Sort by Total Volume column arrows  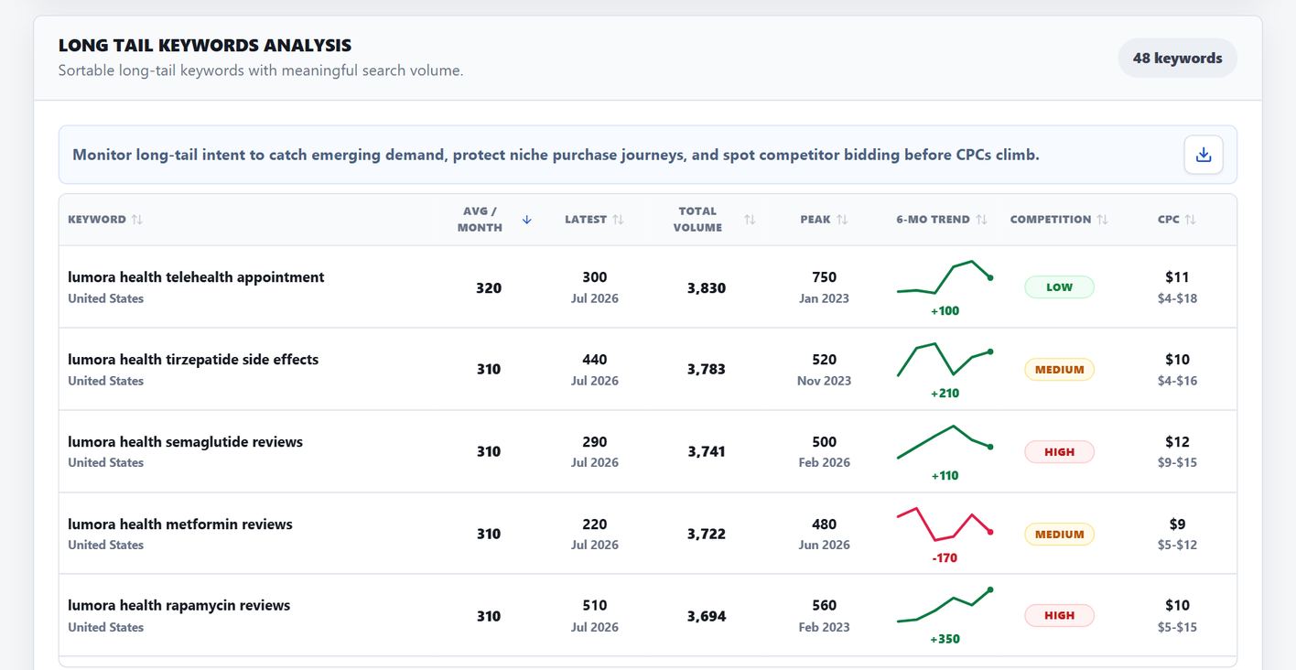tap(750, 220)
